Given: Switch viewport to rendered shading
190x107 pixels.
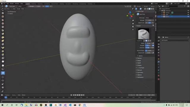Looking at the screenshot, I should point(153,9).
